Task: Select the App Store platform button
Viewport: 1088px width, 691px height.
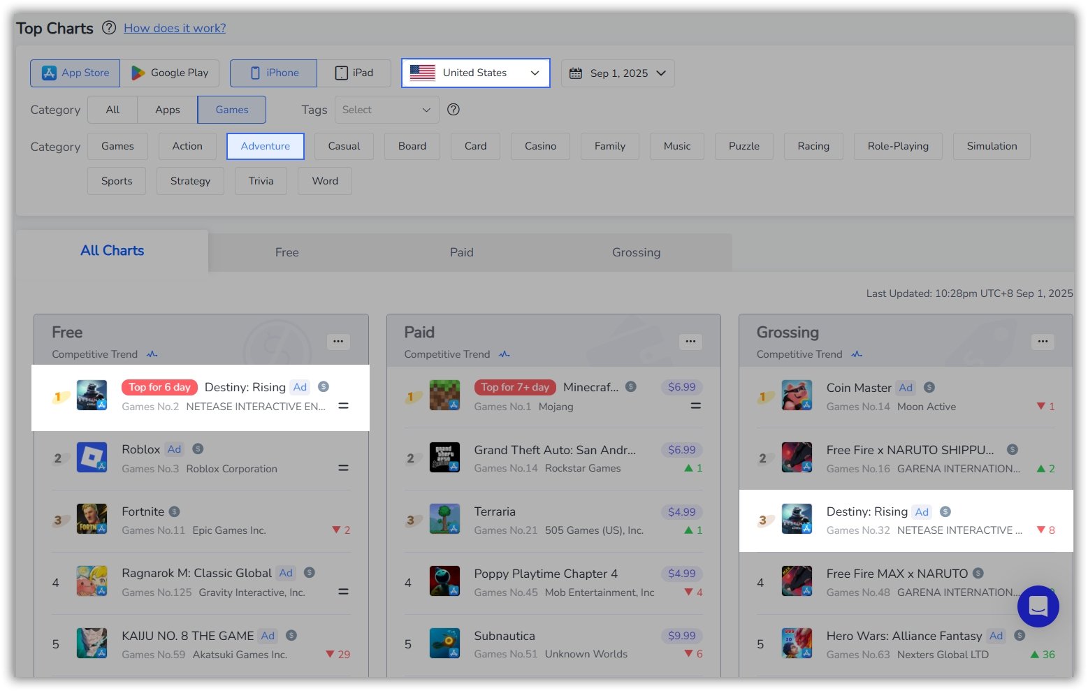Action: coord(75,73)
